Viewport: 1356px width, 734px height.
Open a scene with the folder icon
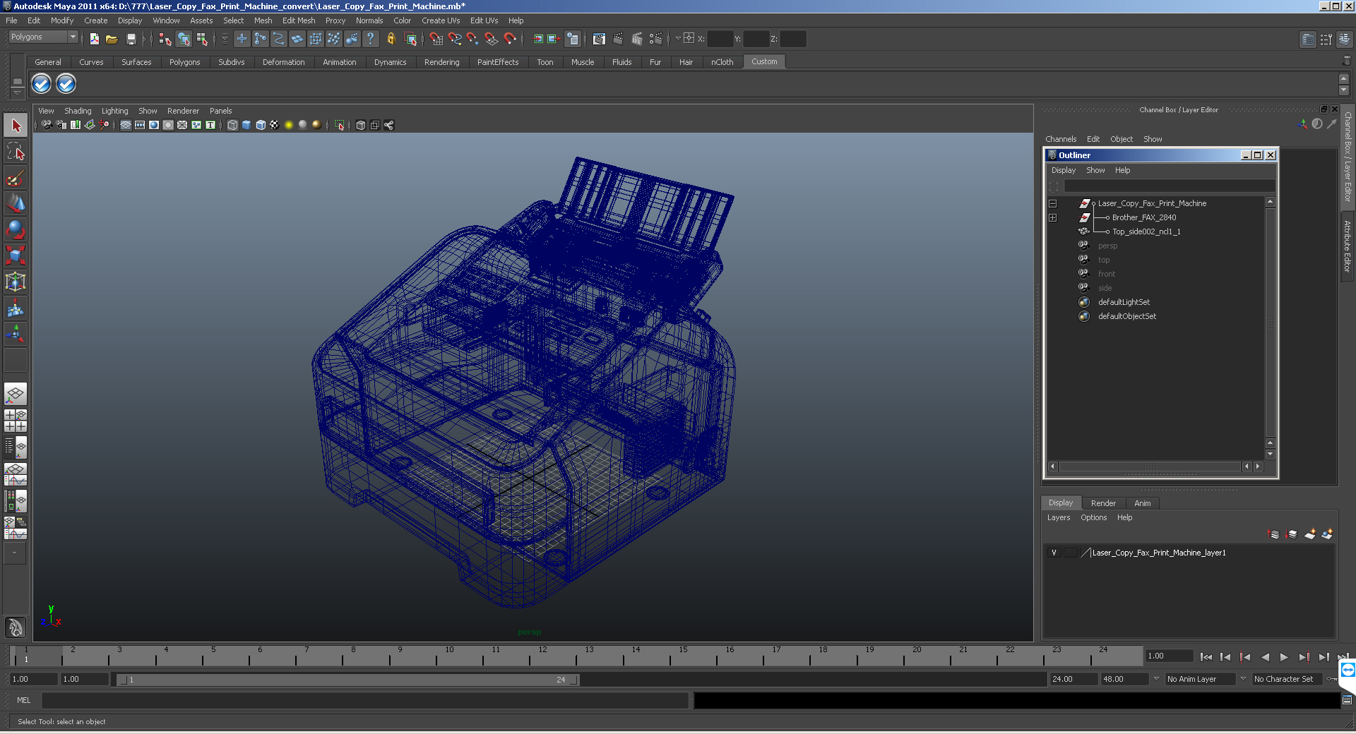click(112, 40)
